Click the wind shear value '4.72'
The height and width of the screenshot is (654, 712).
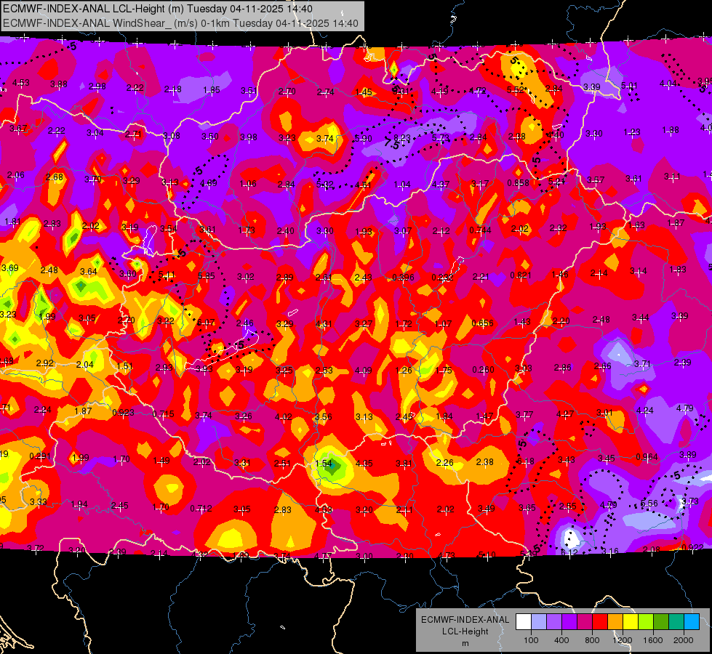478,91
